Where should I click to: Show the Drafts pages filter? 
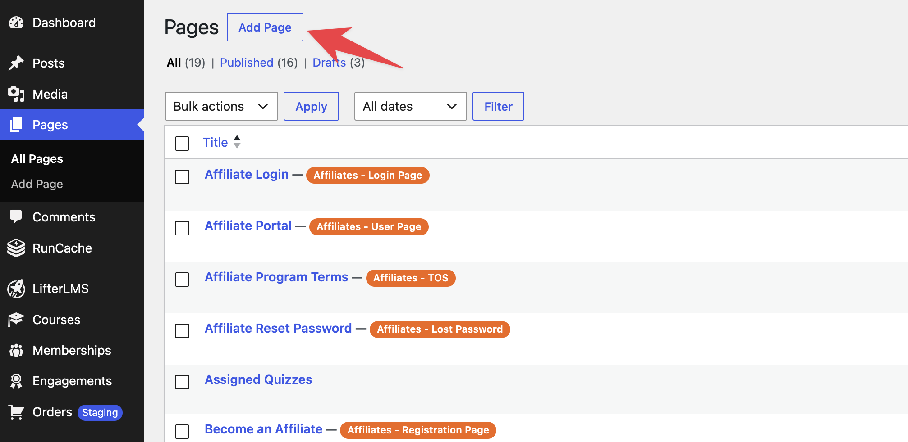click(x=329, y=63)
